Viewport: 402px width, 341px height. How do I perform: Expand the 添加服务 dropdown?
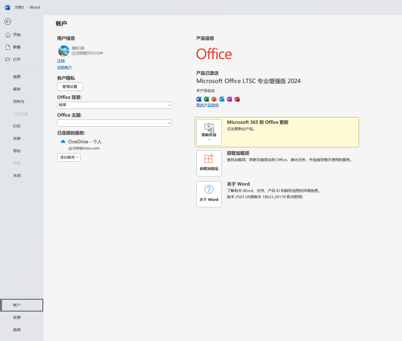68,157
